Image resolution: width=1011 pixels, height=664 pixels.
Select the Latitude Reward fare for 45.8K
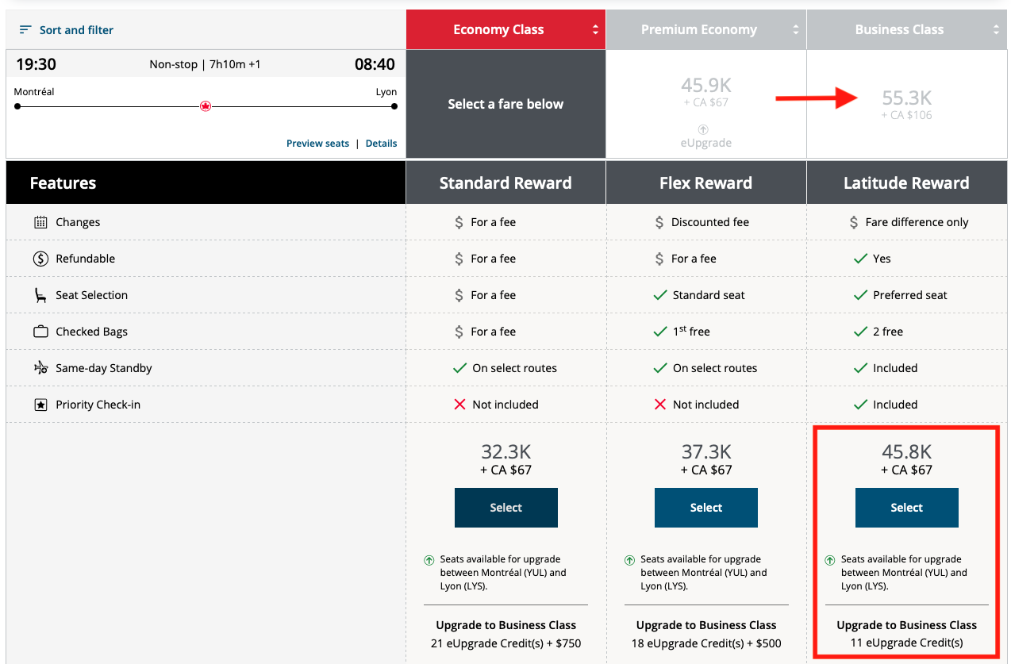[906, 507]
